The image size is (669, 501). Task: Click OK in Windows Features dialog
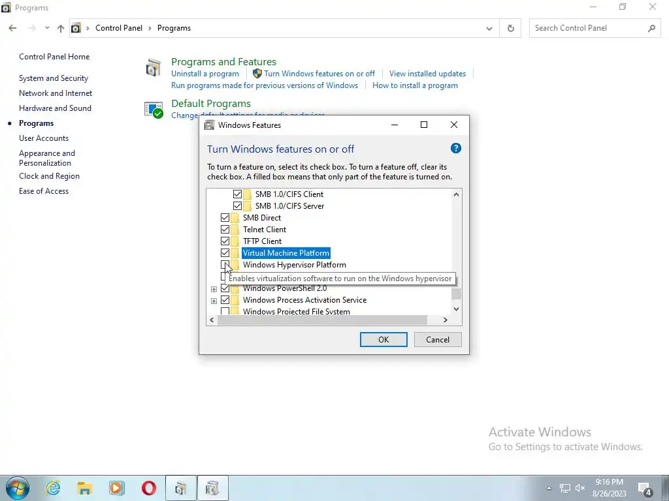pos(383,339)
